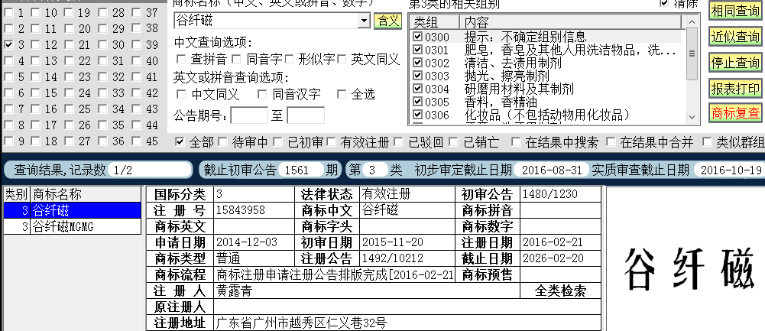Enable the 同音汉字 option
The height and width of the screenshot is (331, 765).
(262, 94)
